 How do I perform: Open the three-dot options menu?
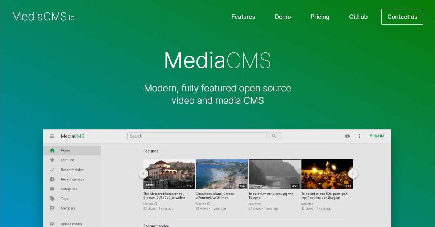click(359, 136)
